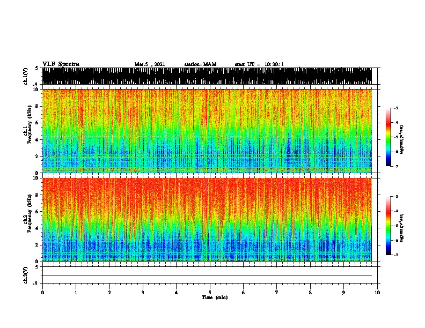This screenshot has width=425, height=328.
Task: Click the time axis tick label "4"
Action: [177, 293]
